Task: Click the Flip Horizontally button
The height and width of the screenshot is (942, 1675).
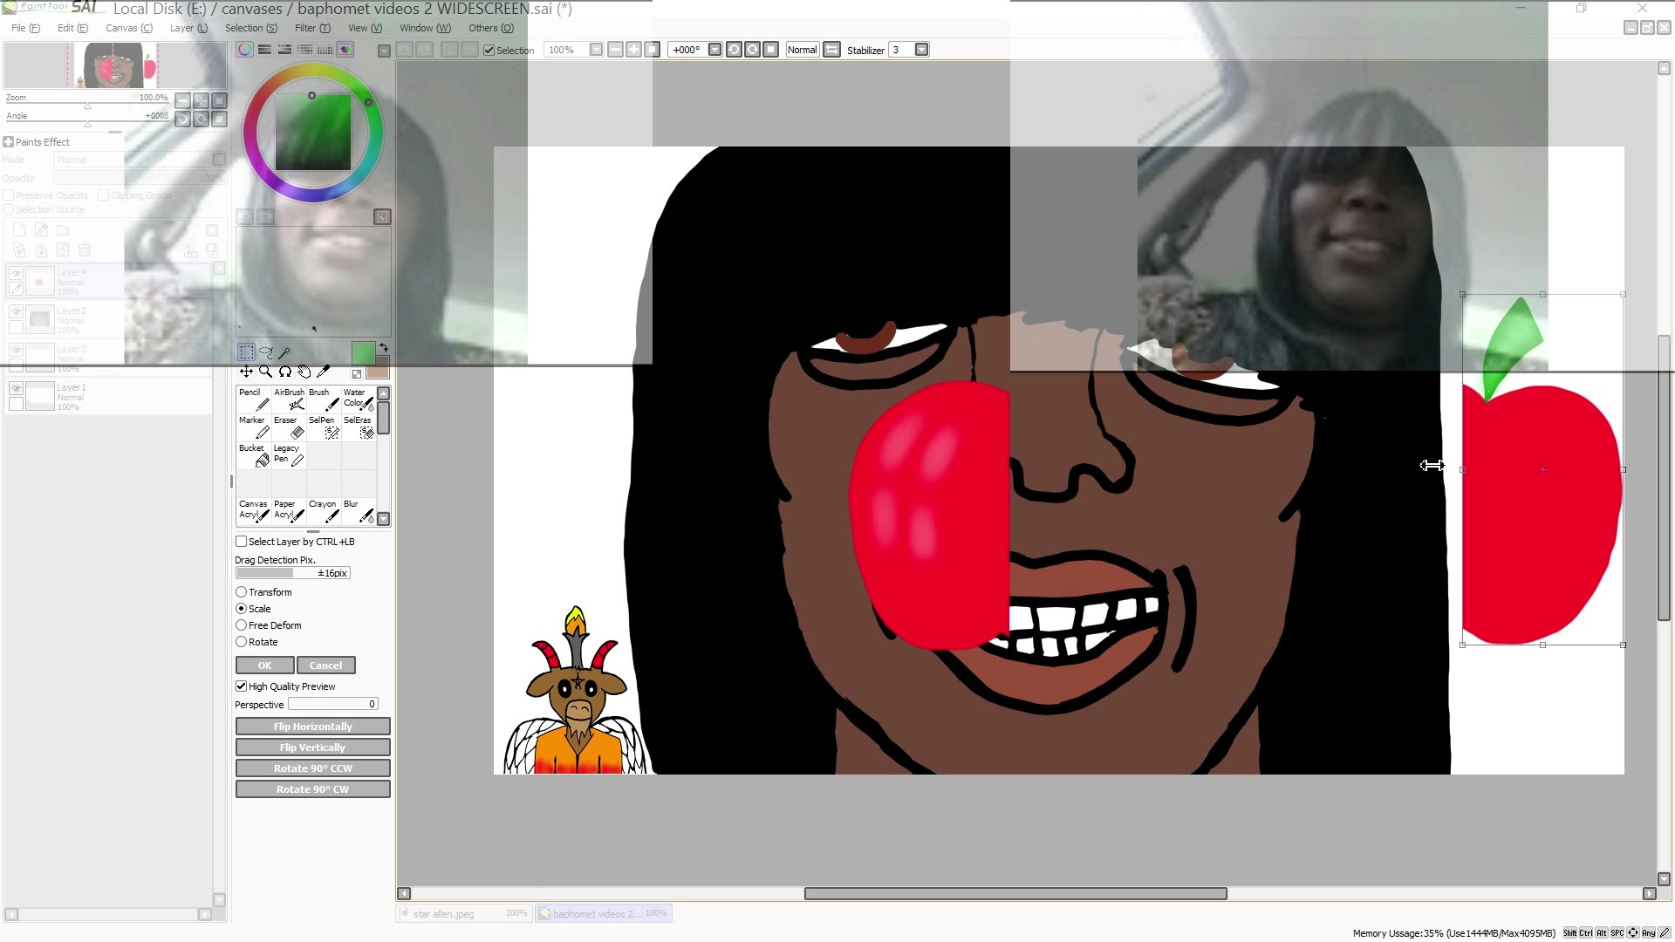Action: tap(313, 727)
